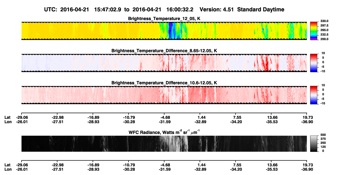341x175 pixels.
Task: Select the 'Brightness_Temperature_Difference_10.6-12.05, K' title
Action: point(164,83)
